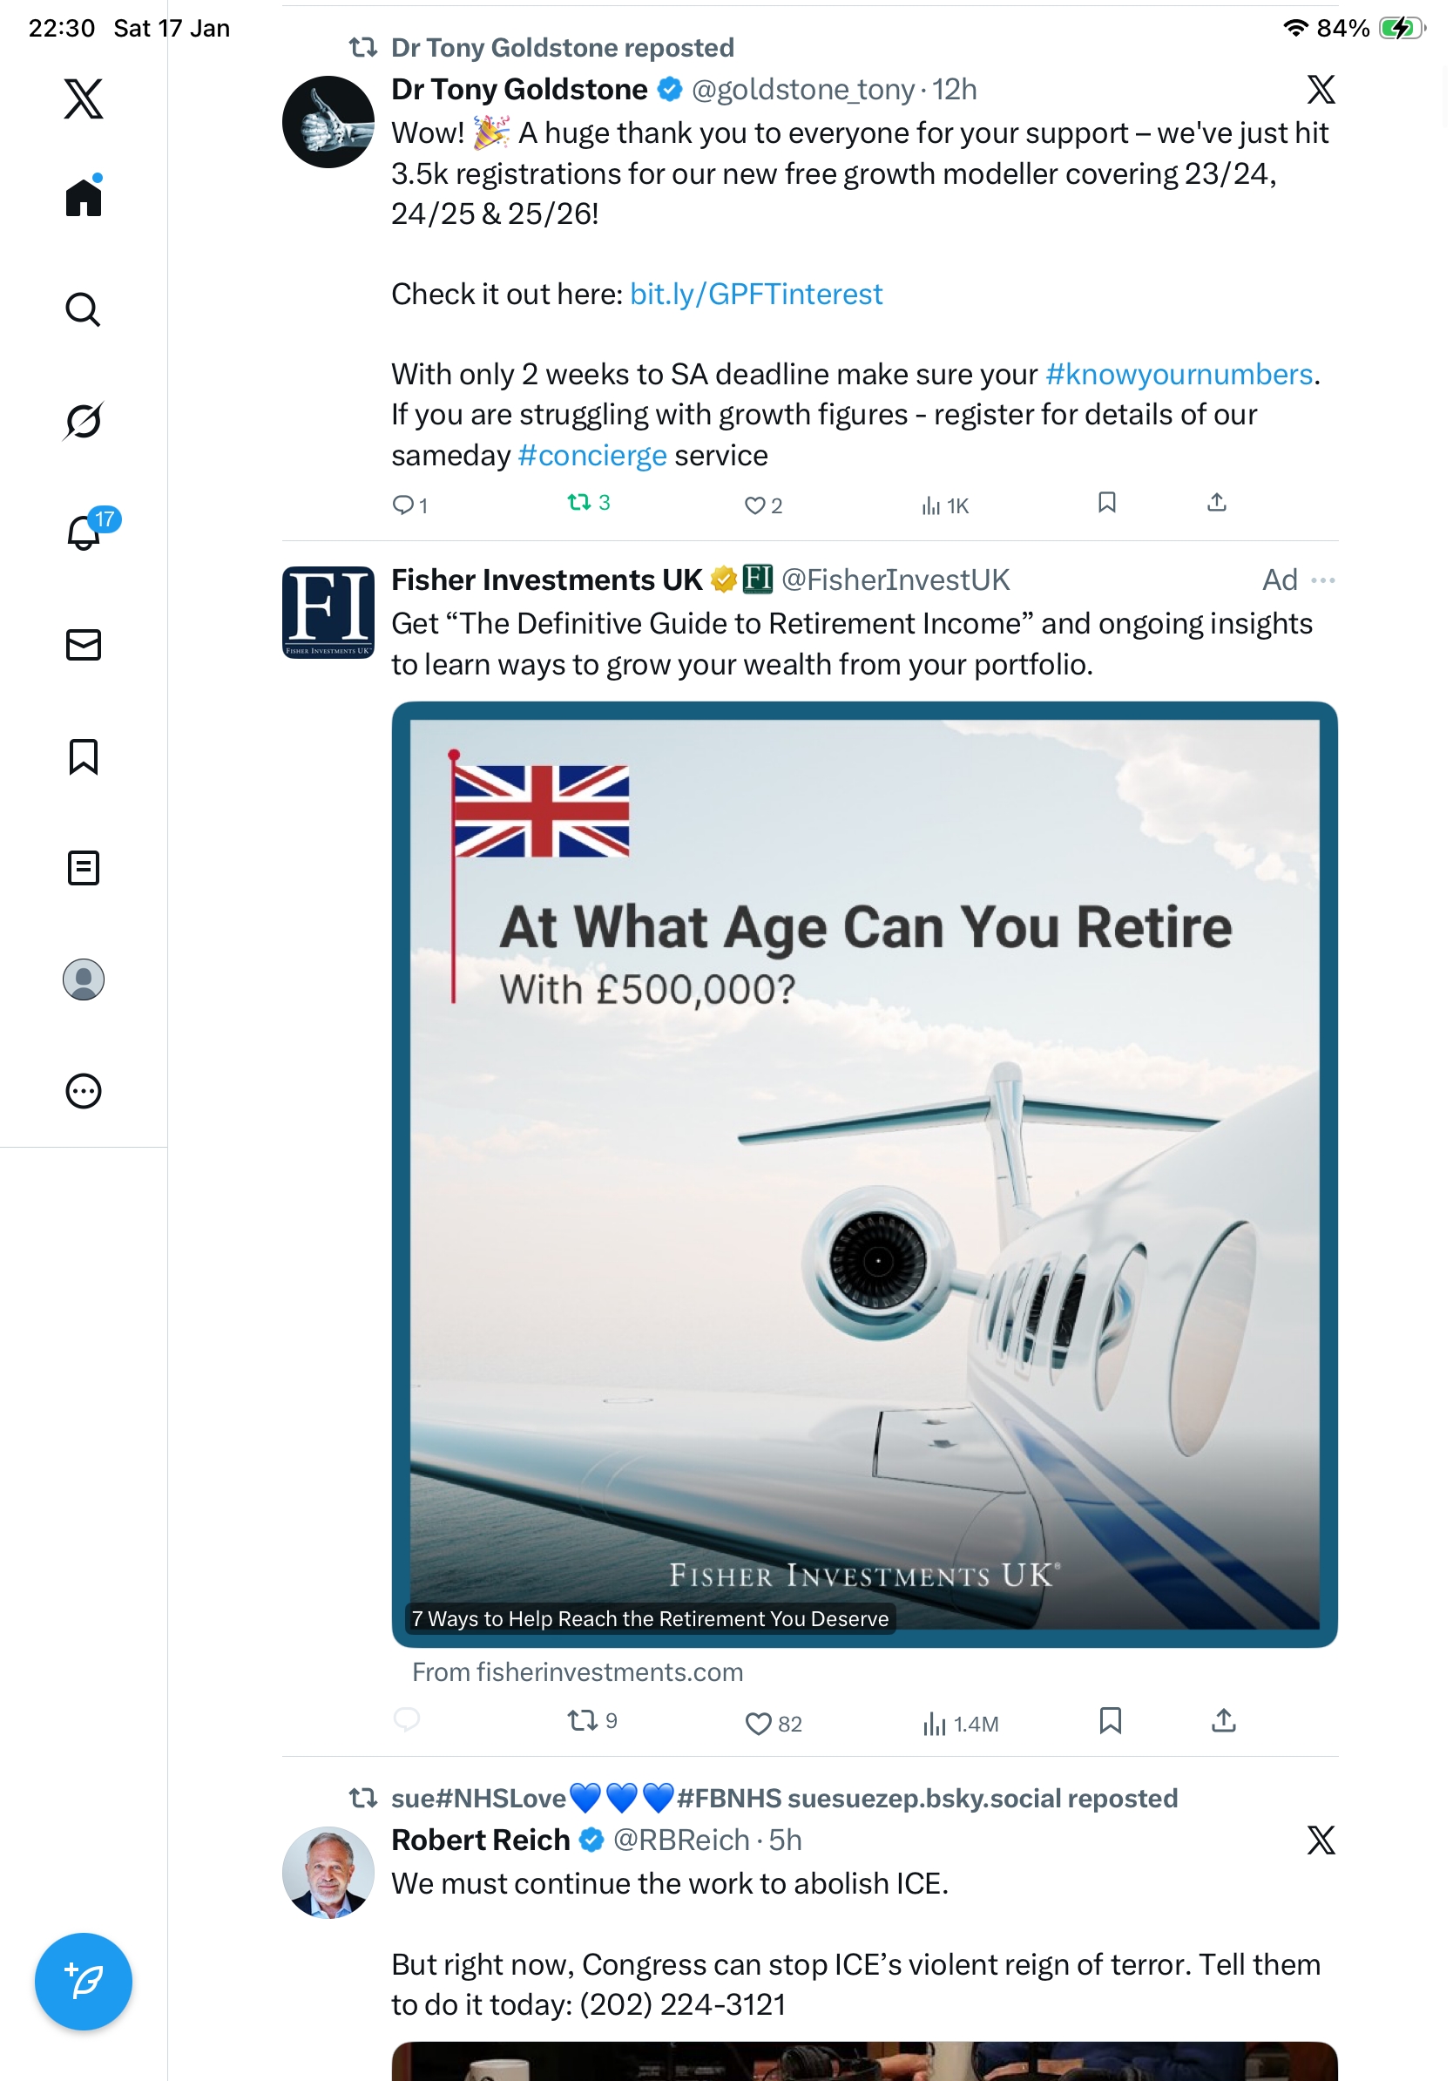Open profile avatar in sidebar
The image size is (1453, 2081).
[x=84, y=979]
